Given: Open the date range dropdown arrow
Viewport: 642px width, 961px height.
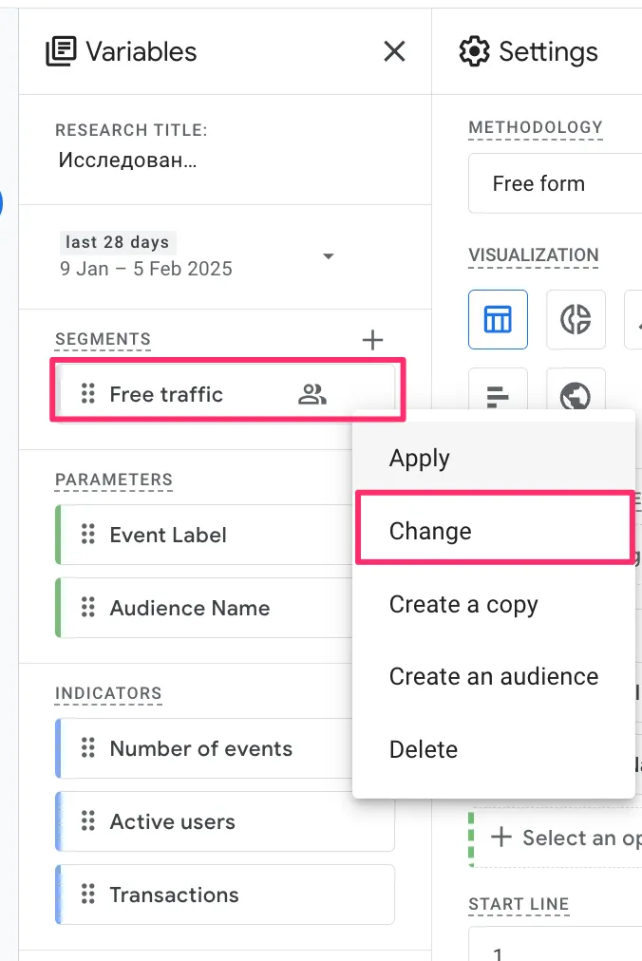Looking at the screenshot, I should [x=329, y=256].
